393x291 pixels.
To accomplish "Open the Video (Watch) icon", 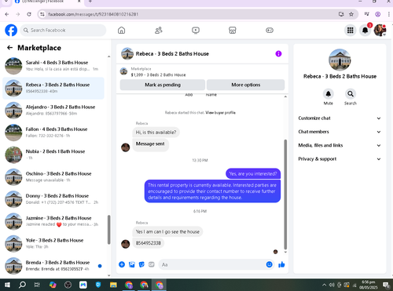I will coord(196,31).
